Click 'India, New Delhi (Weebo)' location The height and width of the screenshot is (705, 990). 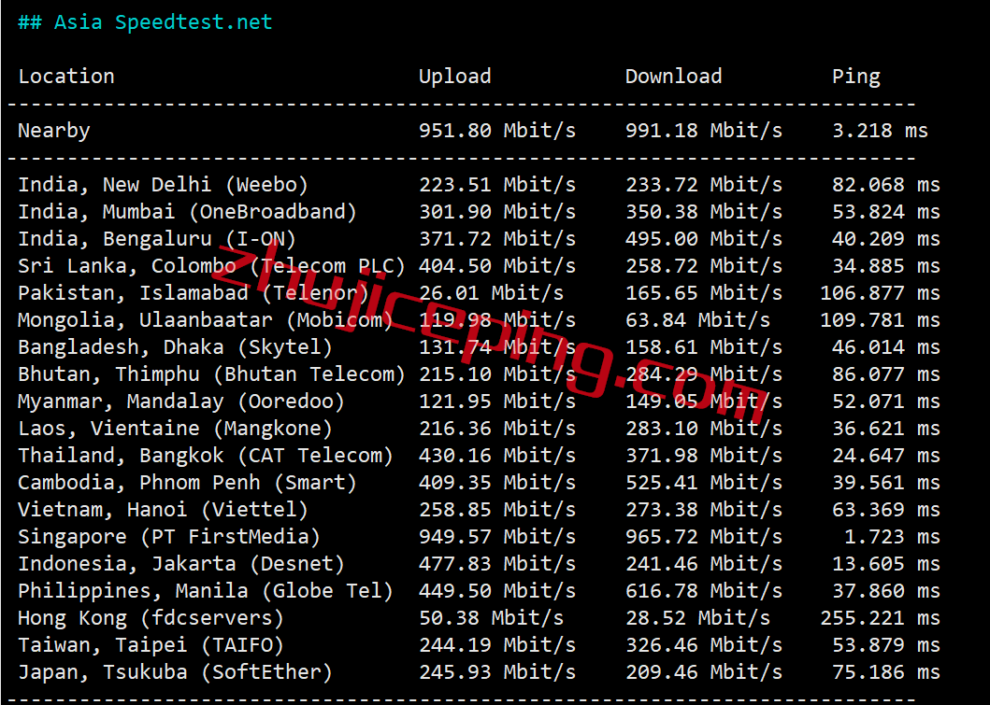point(163,185)
